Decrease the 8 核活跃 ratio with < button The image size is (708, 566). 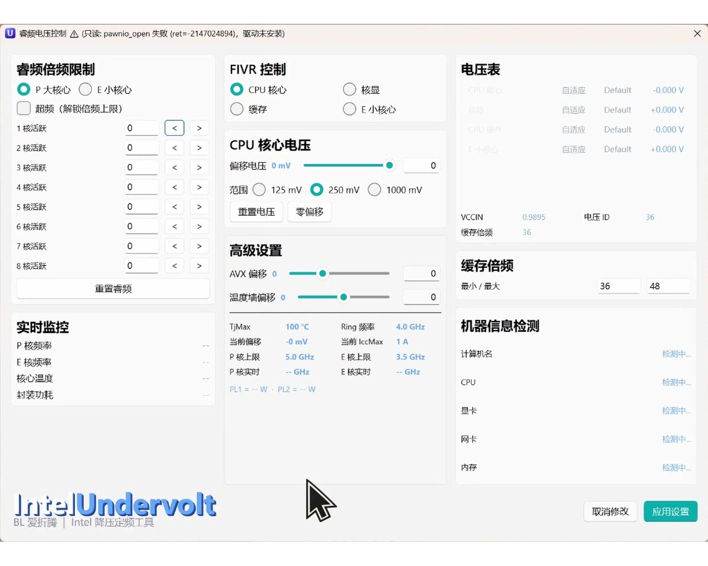click(x=174, y=266)
